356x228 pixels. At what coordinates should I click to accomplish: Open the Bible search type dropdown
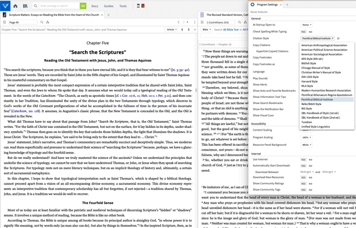[x=207, y=30]
